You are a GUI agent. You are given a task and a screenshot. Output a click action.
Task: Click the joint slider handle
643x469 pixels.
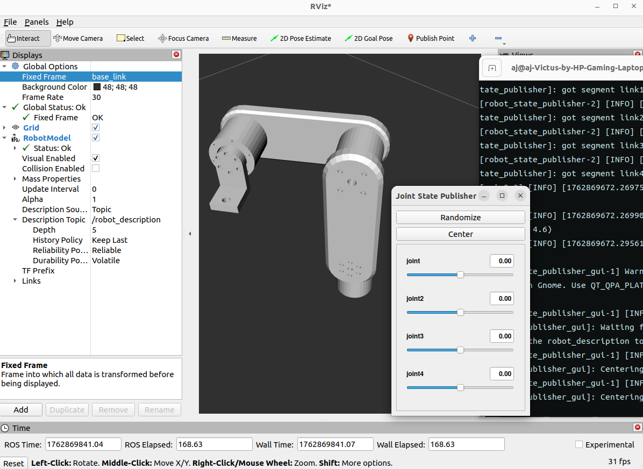point(461,275)
